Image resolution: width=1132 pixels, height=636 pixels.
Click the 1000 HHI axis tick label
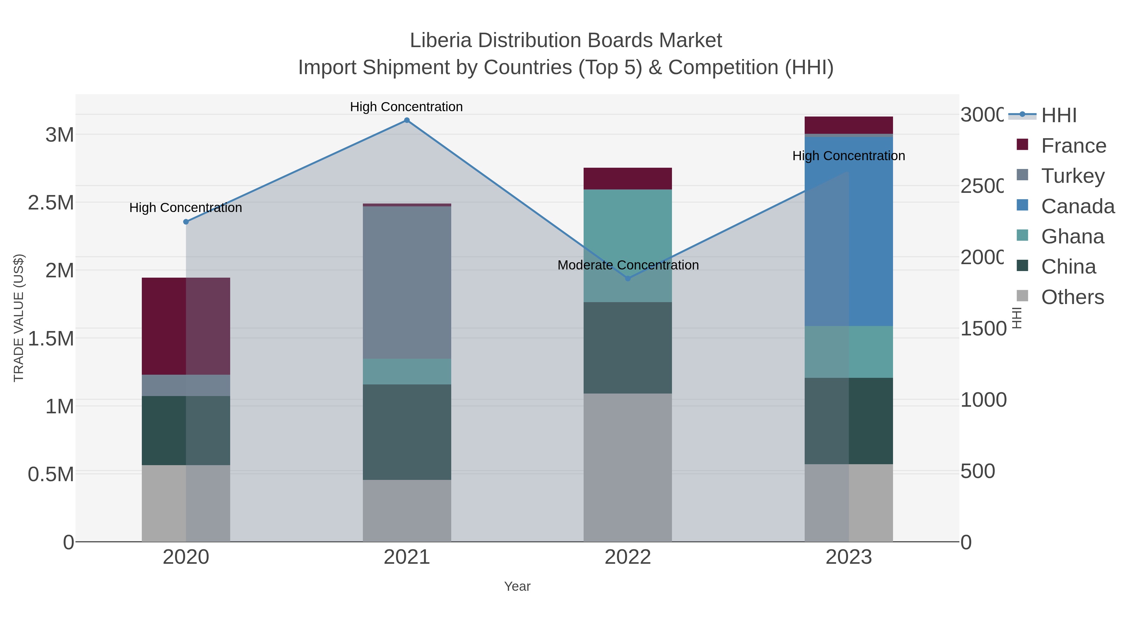984,400
